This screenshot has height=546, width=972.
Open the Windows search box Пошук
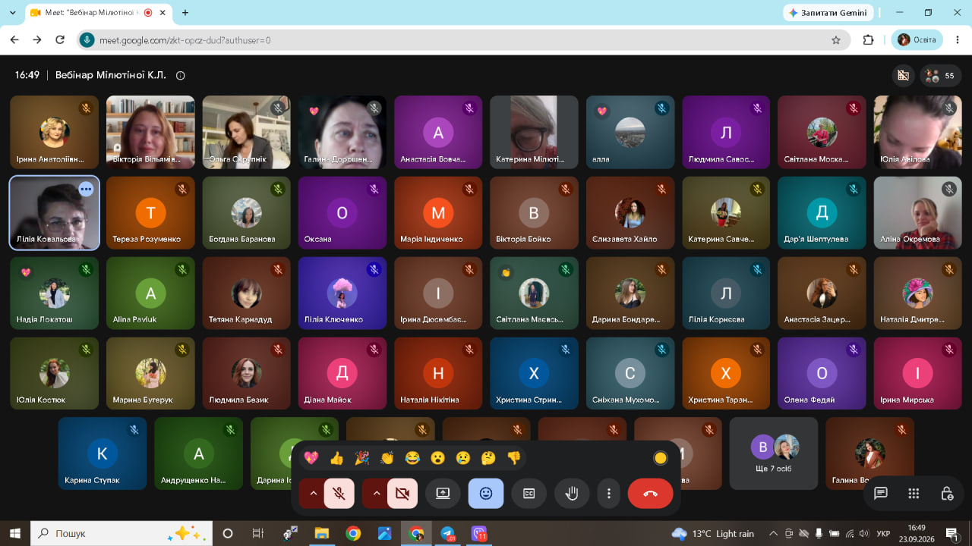click(121, 533)
